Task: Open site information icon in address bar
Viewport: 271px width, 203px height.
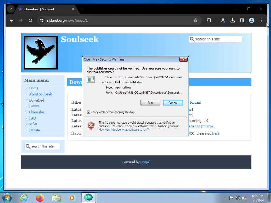Action: pyautogui.click(x=42, y=20)
